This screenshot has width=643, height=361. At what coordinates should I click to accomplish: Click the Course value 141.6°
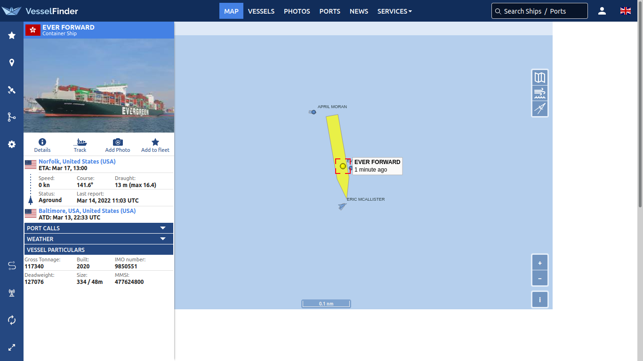pyautogui.click(x=85, y=185)
